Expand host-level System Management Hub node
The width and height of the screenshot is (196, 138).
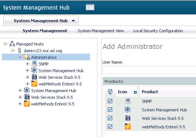(x=20, y=90)
